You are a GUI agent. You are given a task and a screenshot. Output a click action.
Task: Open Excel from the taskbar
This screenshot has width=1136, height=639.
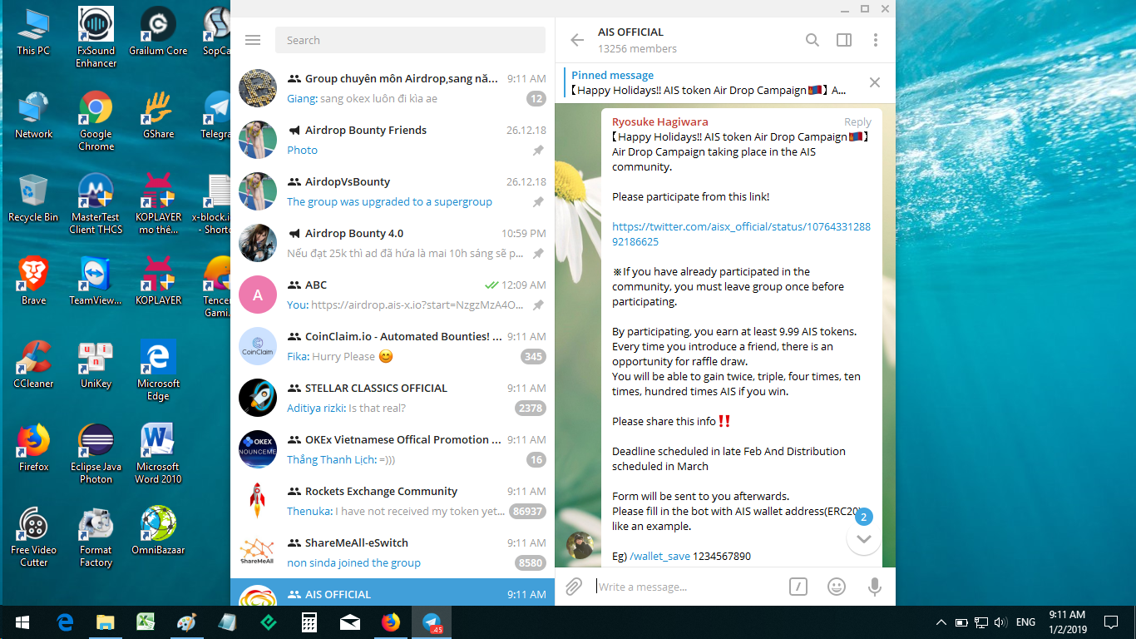pyautogui.click(x=146, y=622)
